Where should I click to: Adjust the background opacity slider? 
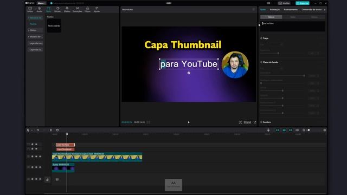[x=304, y=76]
